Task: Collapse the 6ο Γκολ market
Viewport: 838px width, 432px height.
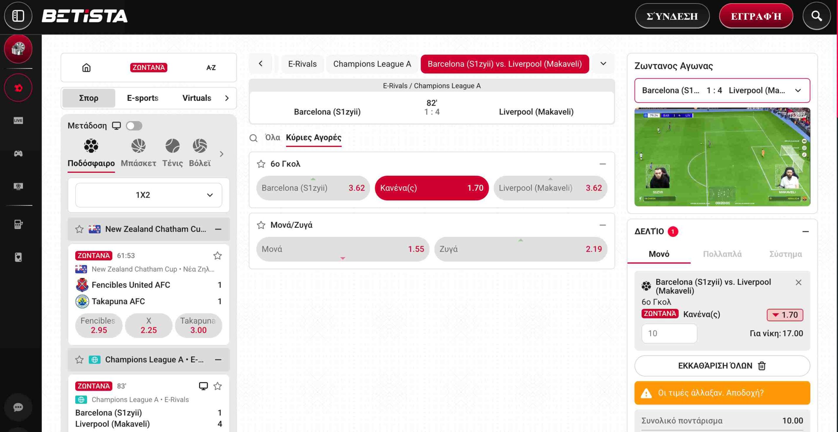Action: pos(602,164)
